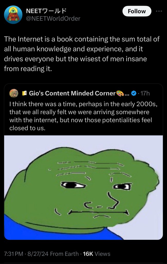Open Gio's small profile avatar in quoted post
167x264 pixels.
point(14,93)
